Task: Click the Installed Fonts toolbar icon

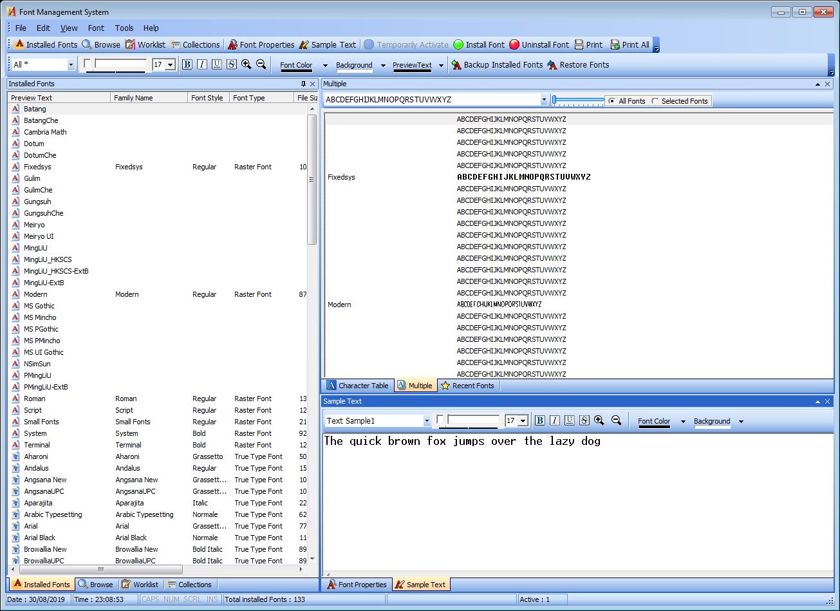Action: click(x=19, y=44)
